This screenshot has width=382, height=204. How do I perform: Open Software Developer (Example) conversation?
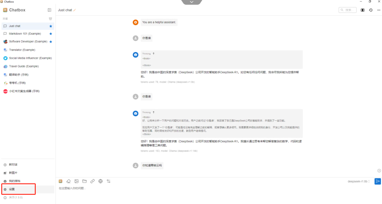click(x=28, y=42)
